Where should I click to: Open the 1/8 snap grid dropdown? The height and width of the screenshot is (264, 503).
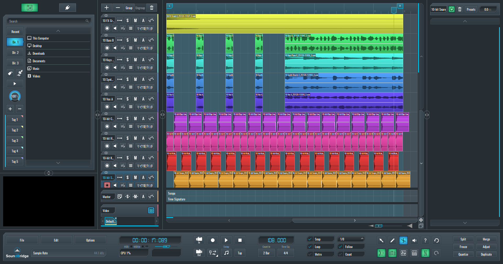(351, 239)
